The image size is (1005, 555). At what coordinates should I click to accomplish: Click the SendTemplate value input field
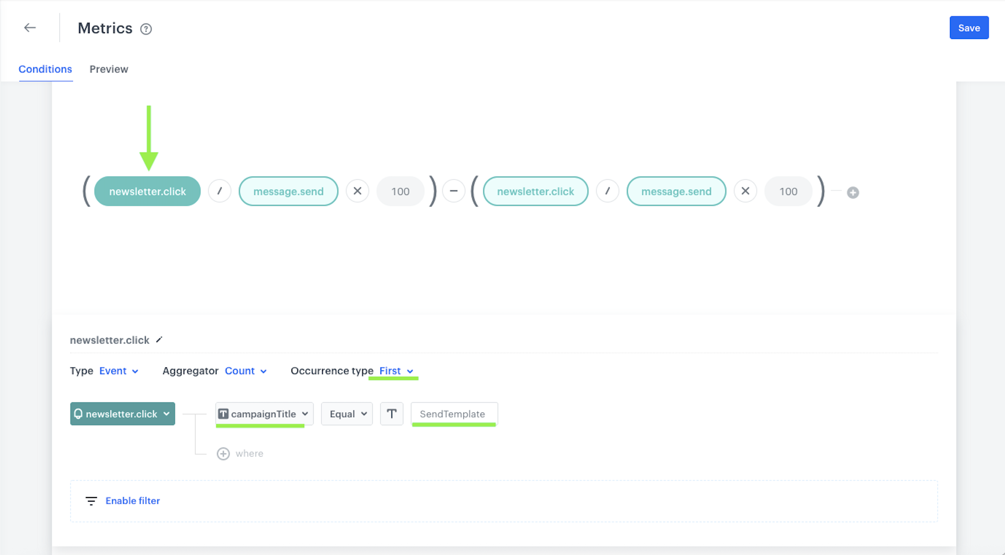click(x=453, y=414)
